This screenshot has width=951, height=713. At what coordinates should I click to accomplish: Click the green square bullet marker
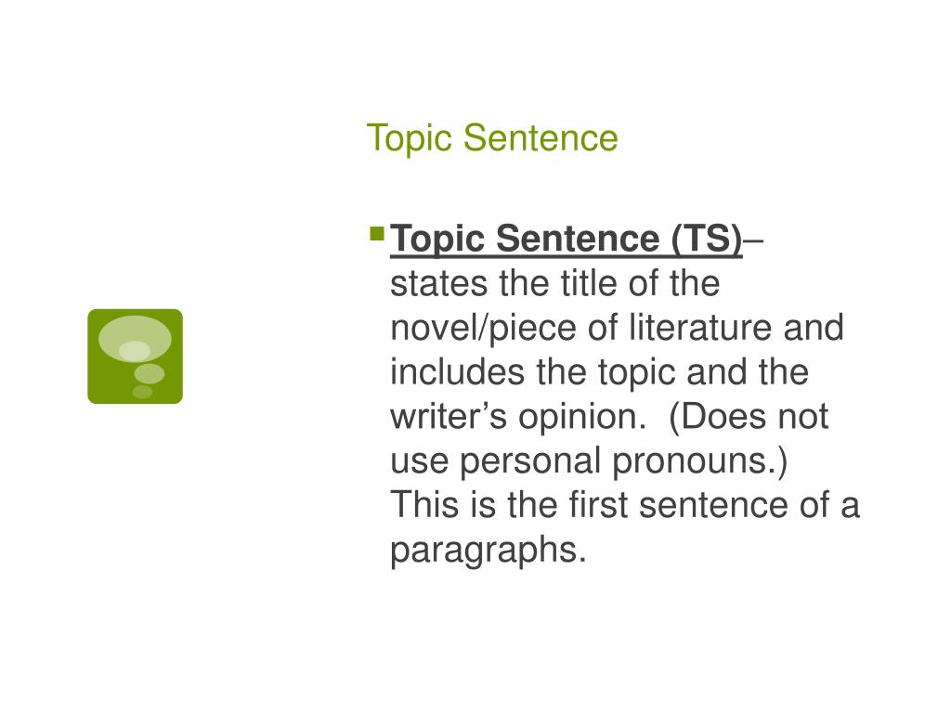click(376, 232)
